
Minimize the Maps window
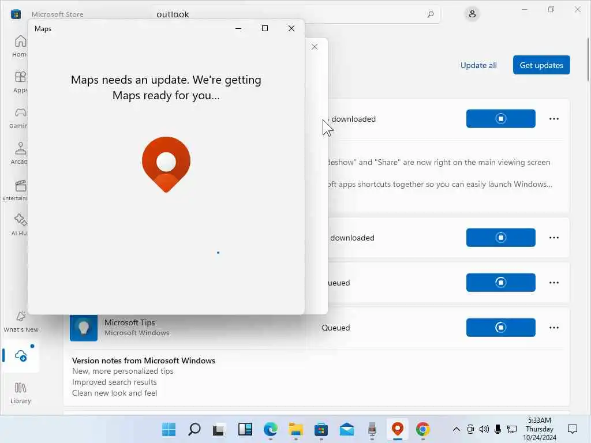(238, 28)
